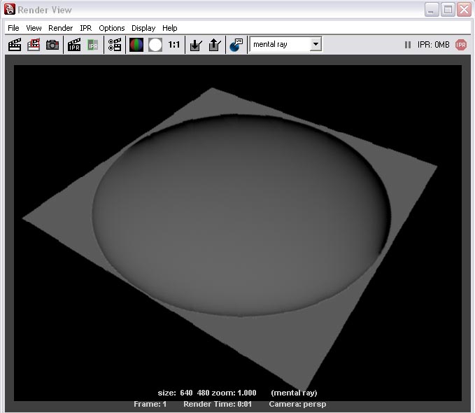
Task: Click the 'size: 640 480 zoom: 1.000' text
Action: coord(207,393)
